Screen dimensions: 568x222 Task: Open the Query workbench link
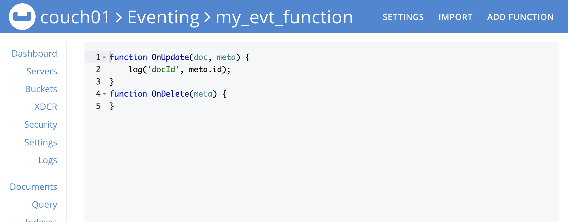tap(44, 205)
